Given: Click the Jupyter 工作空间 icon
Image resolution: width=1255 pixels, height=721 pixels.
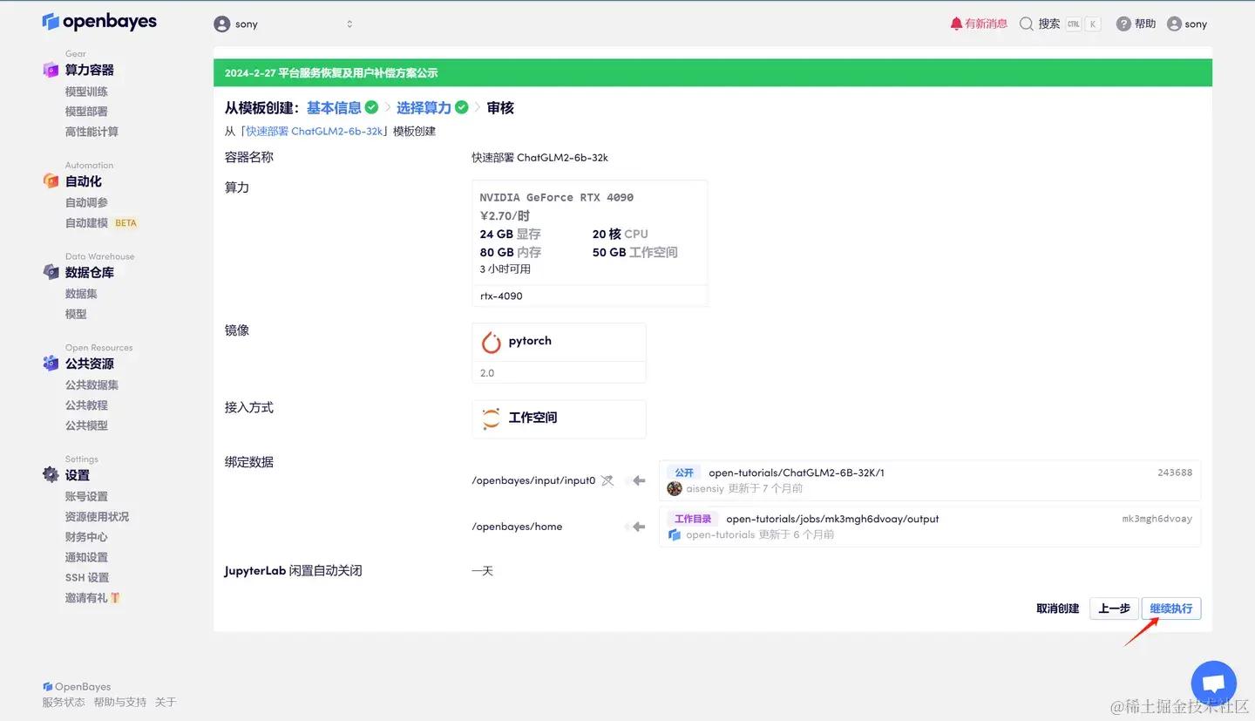Looking at the screenshot, I should 492,418.
